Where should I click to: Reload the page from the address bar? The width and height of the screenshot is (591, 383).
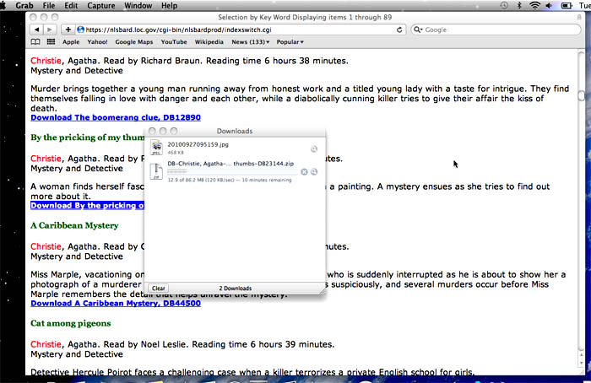(x=400, y=30)
